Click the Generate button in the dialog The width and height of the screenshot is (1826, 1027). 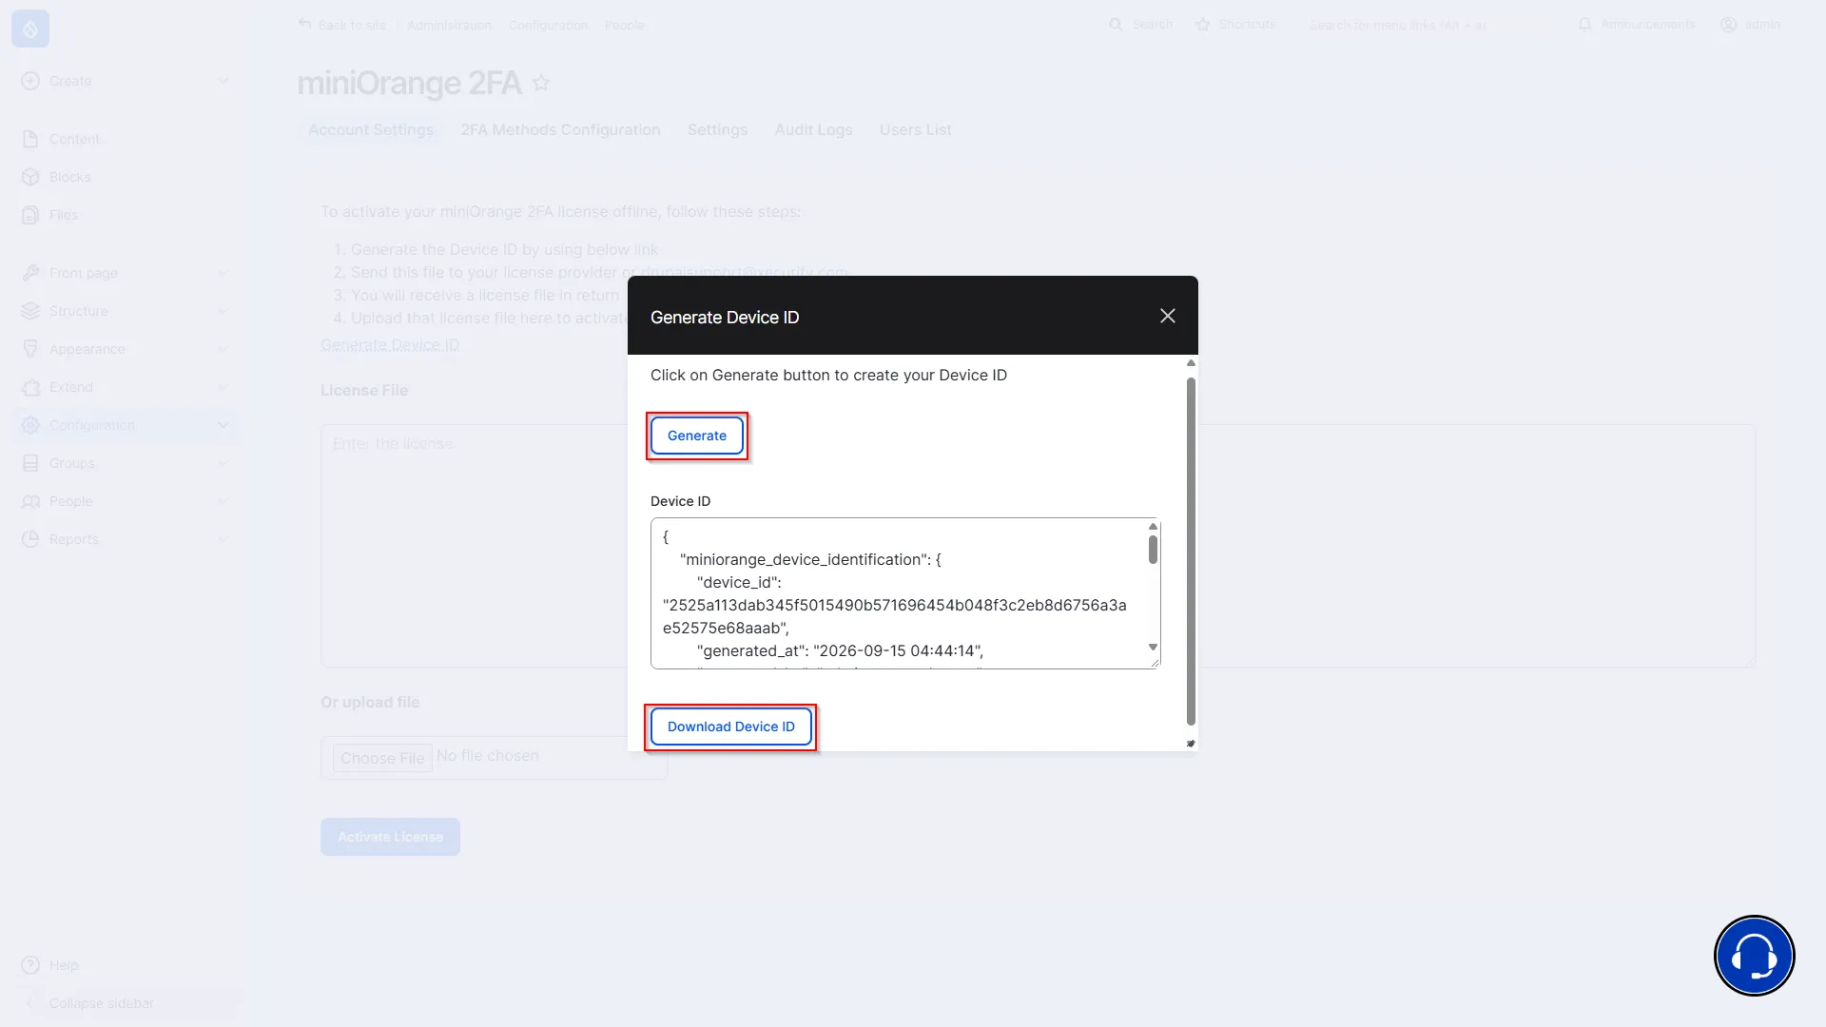point(697,436)
